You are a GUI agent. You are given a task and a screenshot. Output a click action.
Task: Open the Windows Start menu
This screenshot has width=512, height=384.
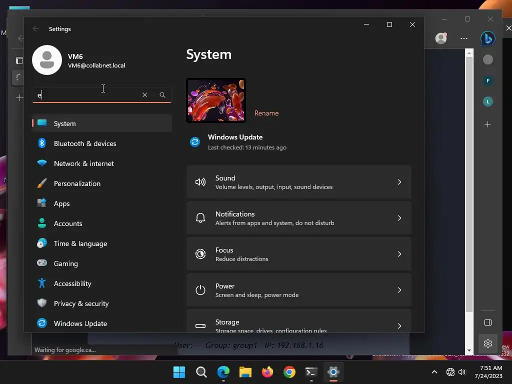(179, 372)
